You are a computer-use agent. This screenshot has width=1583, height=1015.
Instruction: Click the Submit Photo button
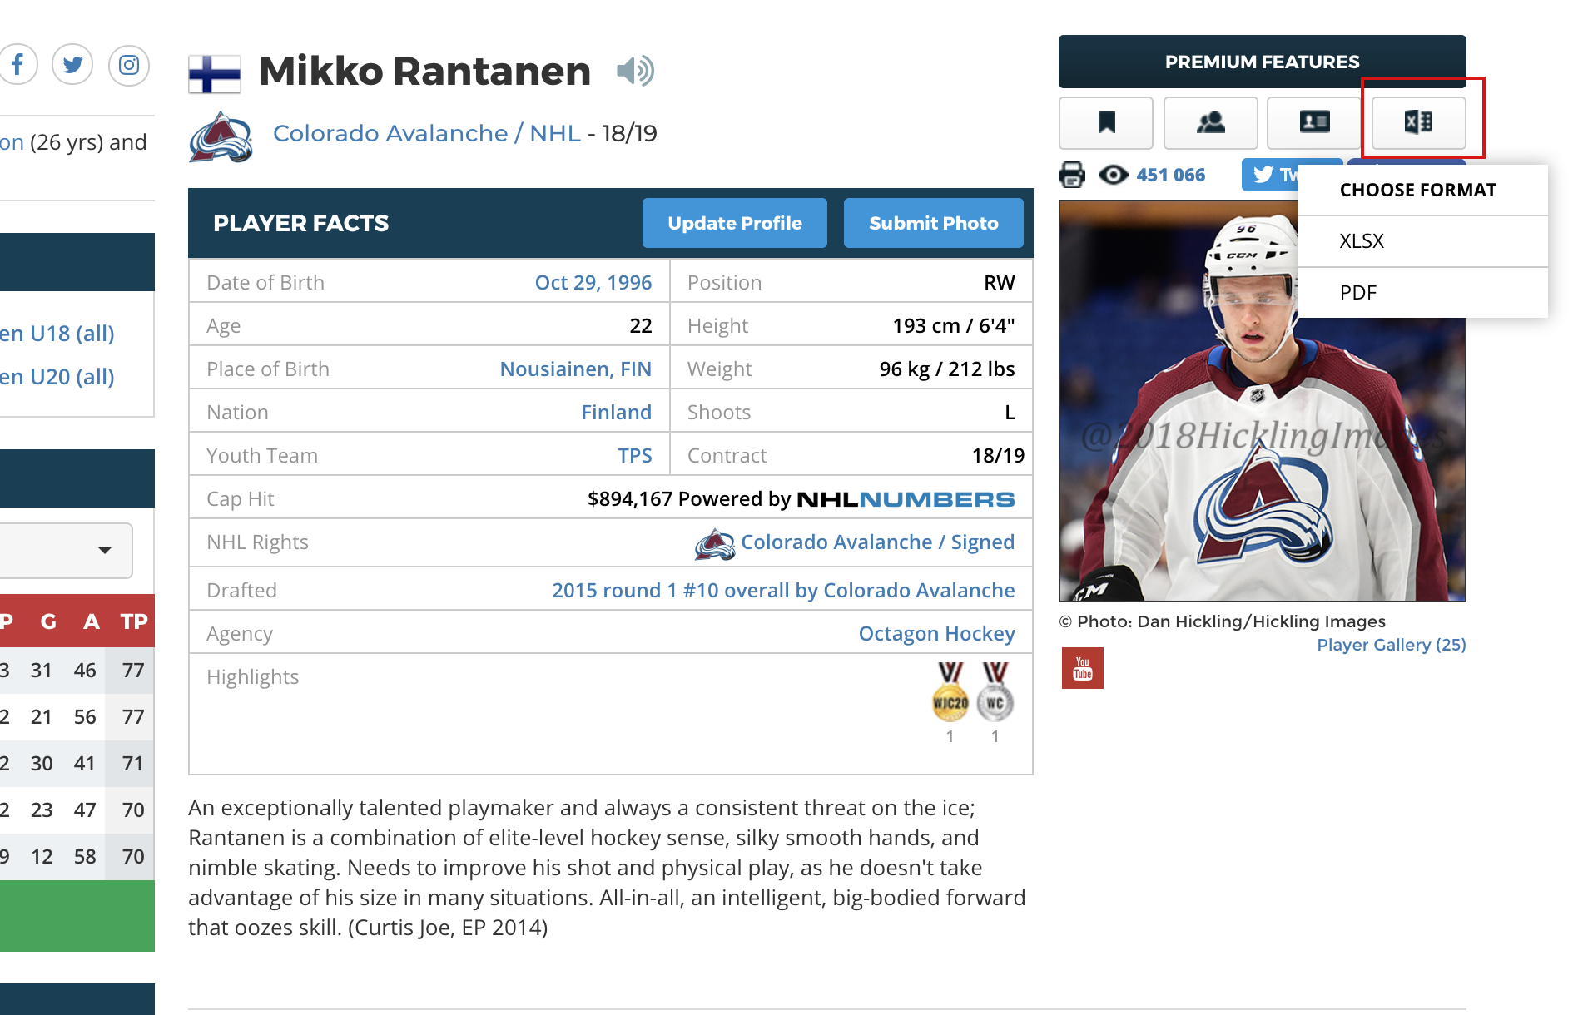click(x=934, y=223)
